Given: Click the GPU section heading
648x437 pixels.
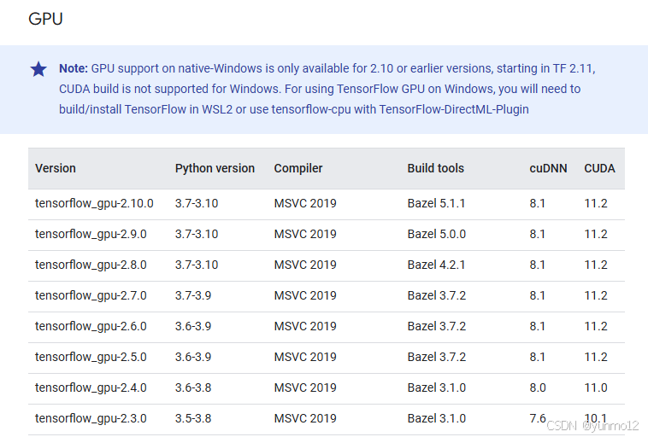Looking at the screenshot, I should click(45, 19).
